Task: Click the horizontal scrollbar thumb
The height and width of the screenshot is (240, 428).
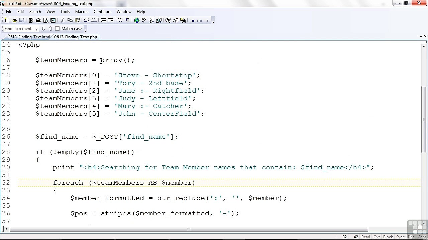Action: 189,229
